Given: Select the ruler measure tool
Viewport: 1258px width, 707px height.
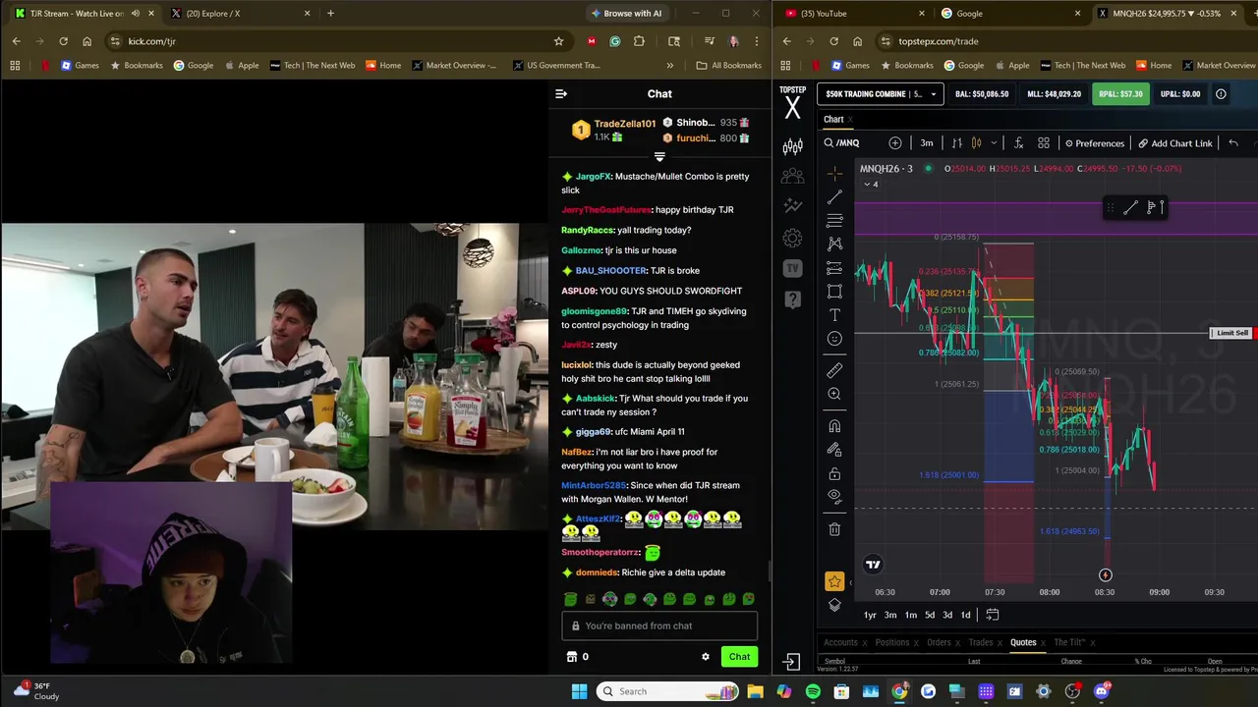Looking at the screenshot, I should [834, 370].
